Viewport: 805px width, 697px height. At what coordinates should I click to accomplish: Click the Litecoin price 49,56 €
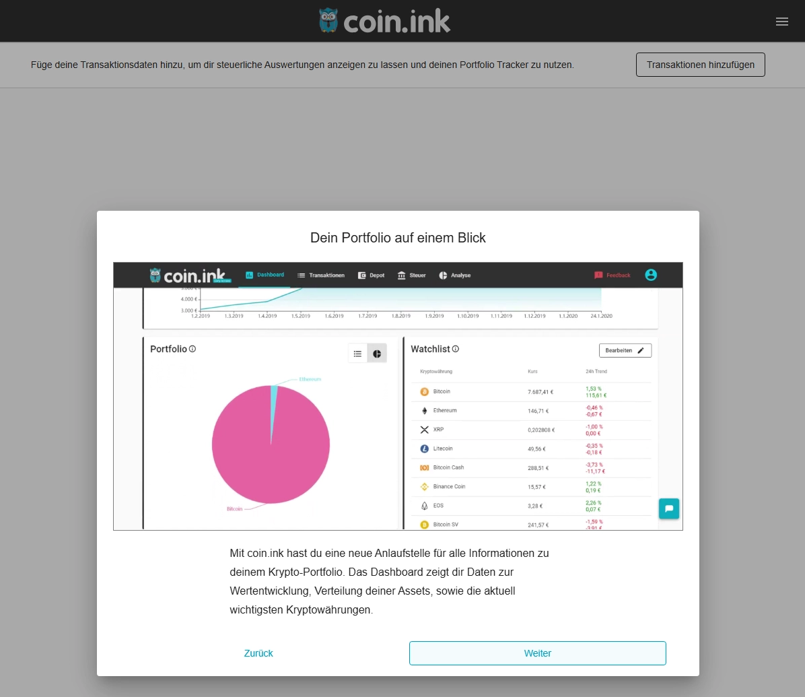coord(536,449)
